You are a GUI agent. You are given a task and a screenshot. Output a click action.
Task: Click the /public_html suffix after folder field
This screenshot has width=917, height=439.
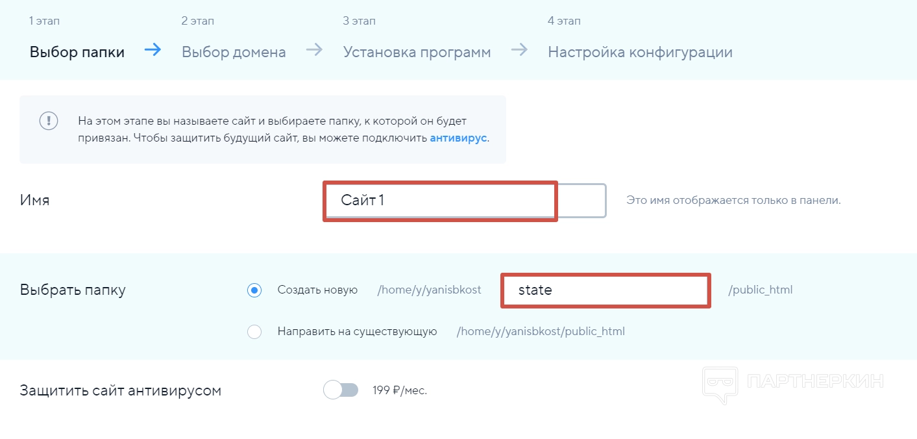[x=761, y=290]
